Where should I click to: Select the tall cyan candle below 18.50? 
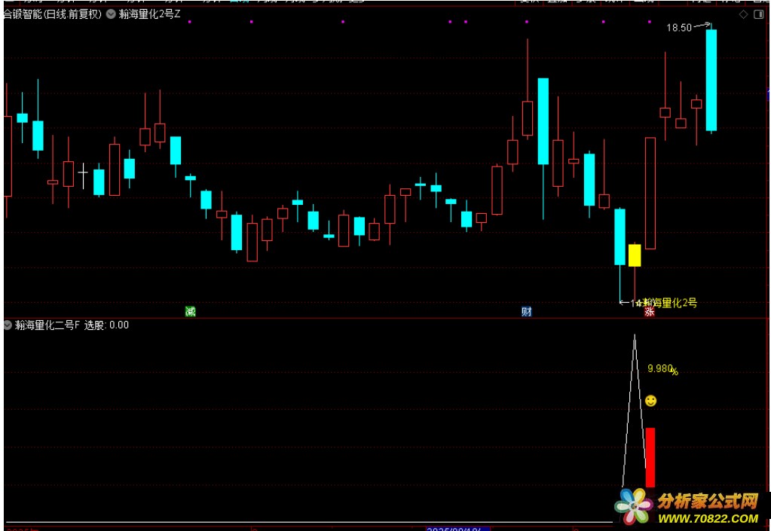711,80
